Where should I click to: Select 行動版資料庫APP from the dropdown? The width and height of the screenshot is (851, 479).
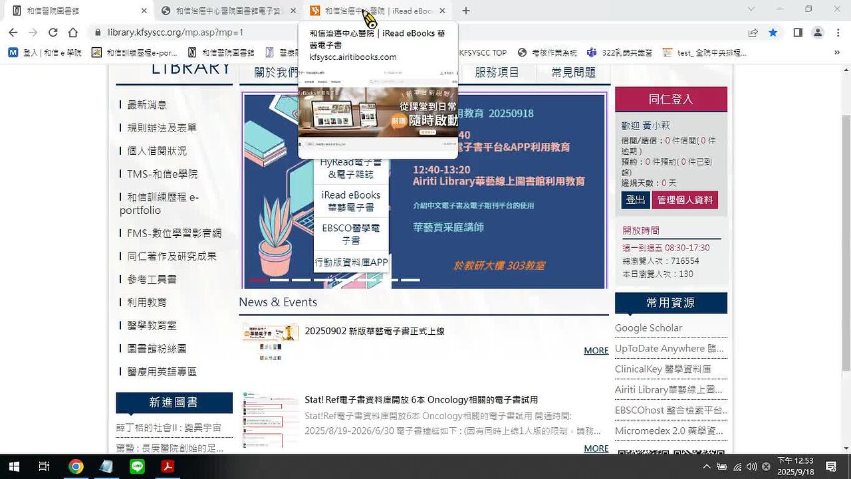pos(350,262)
